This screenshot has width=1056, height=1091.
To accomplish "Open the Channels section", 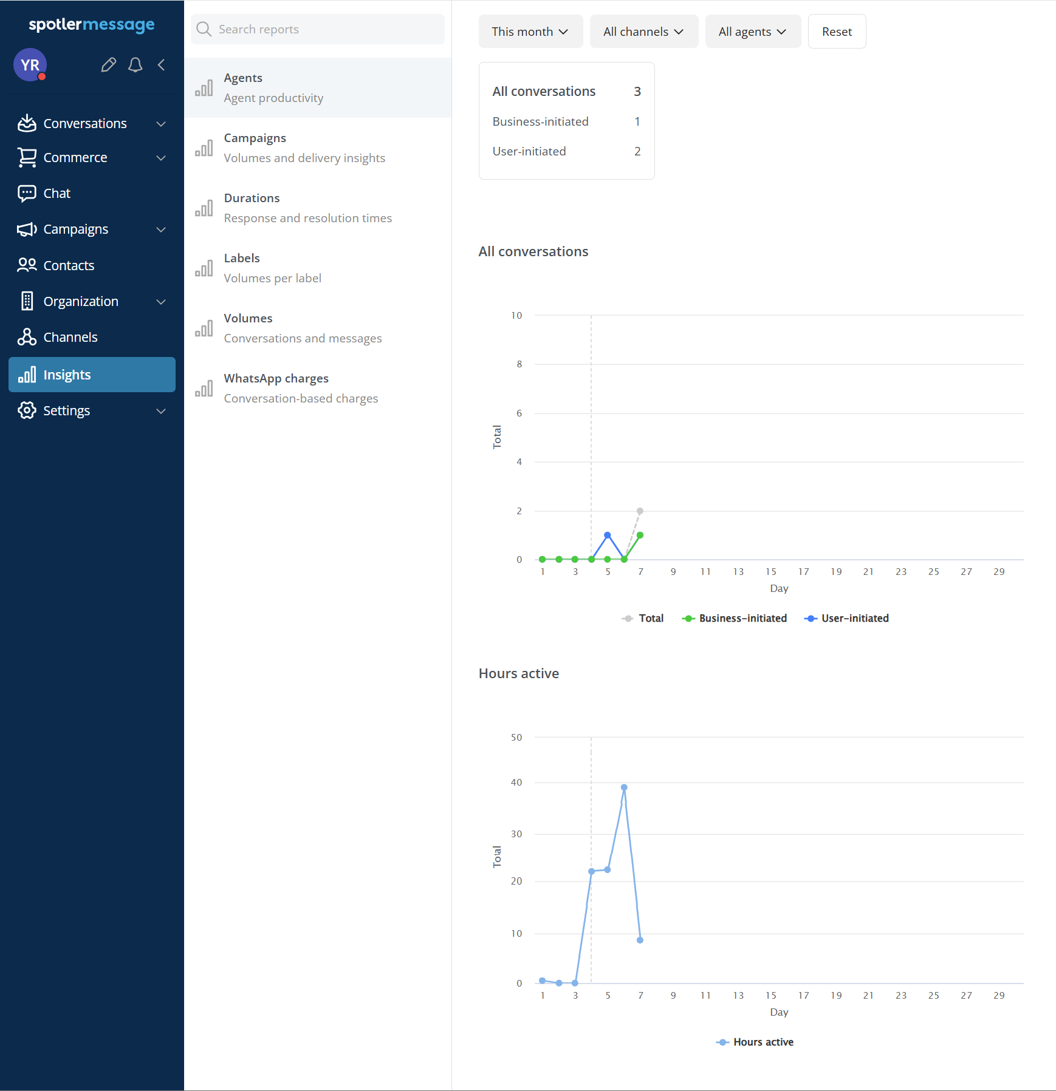I will [70, 337].
